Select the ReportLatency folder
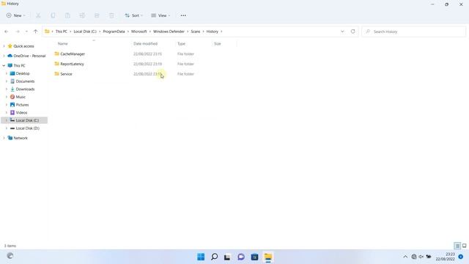The height and width of the screenshot is (264, 469). (72, 64)
